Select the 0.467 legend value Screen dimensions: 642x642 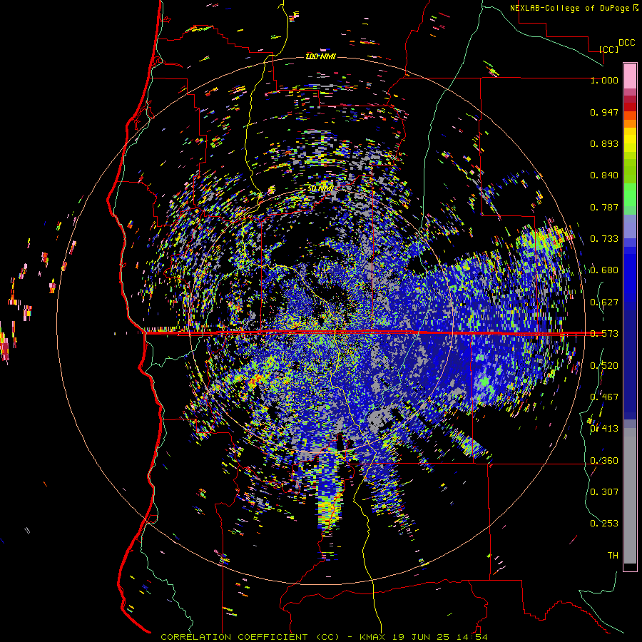click(x=604, y=397)
